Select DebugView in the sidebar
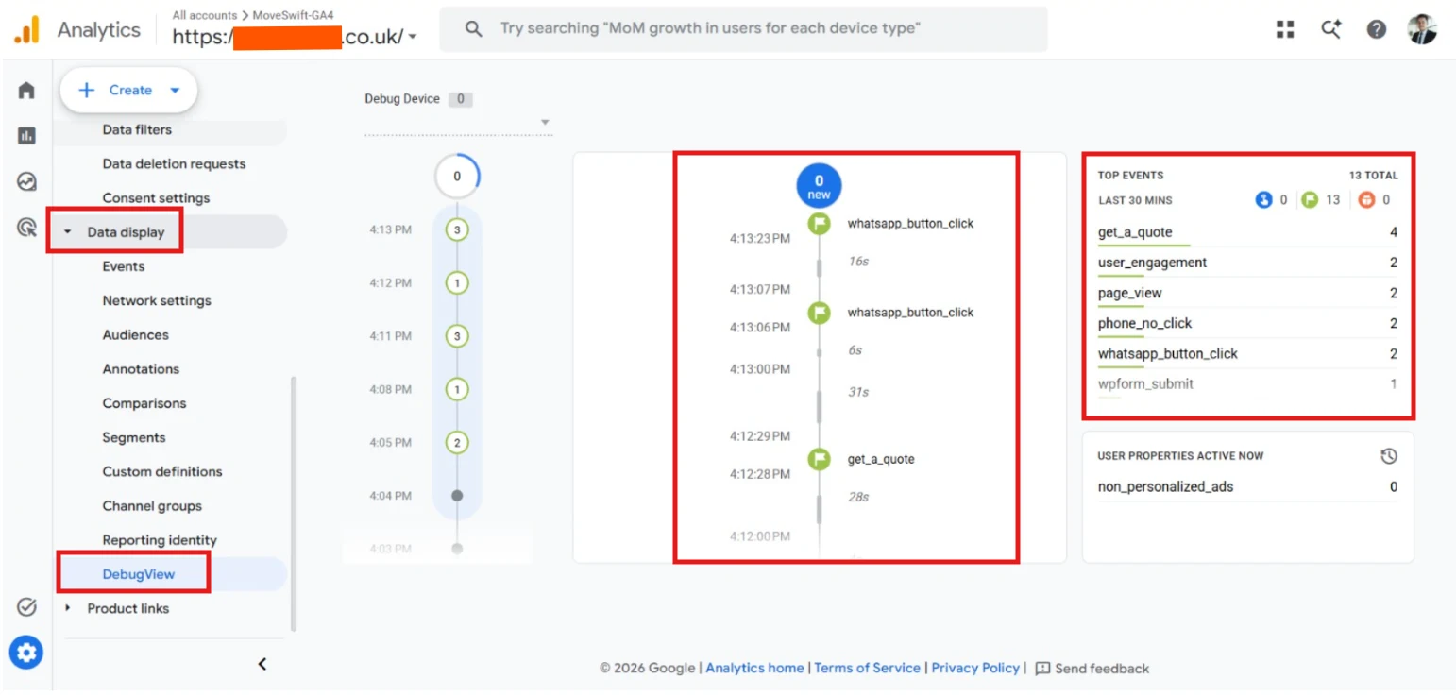 [x=139, y=574]
